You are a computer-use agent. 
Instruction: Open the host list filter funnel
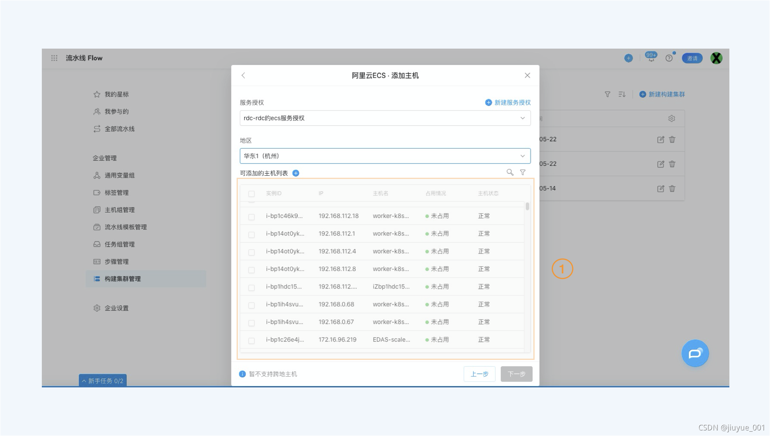click(523, 172)
